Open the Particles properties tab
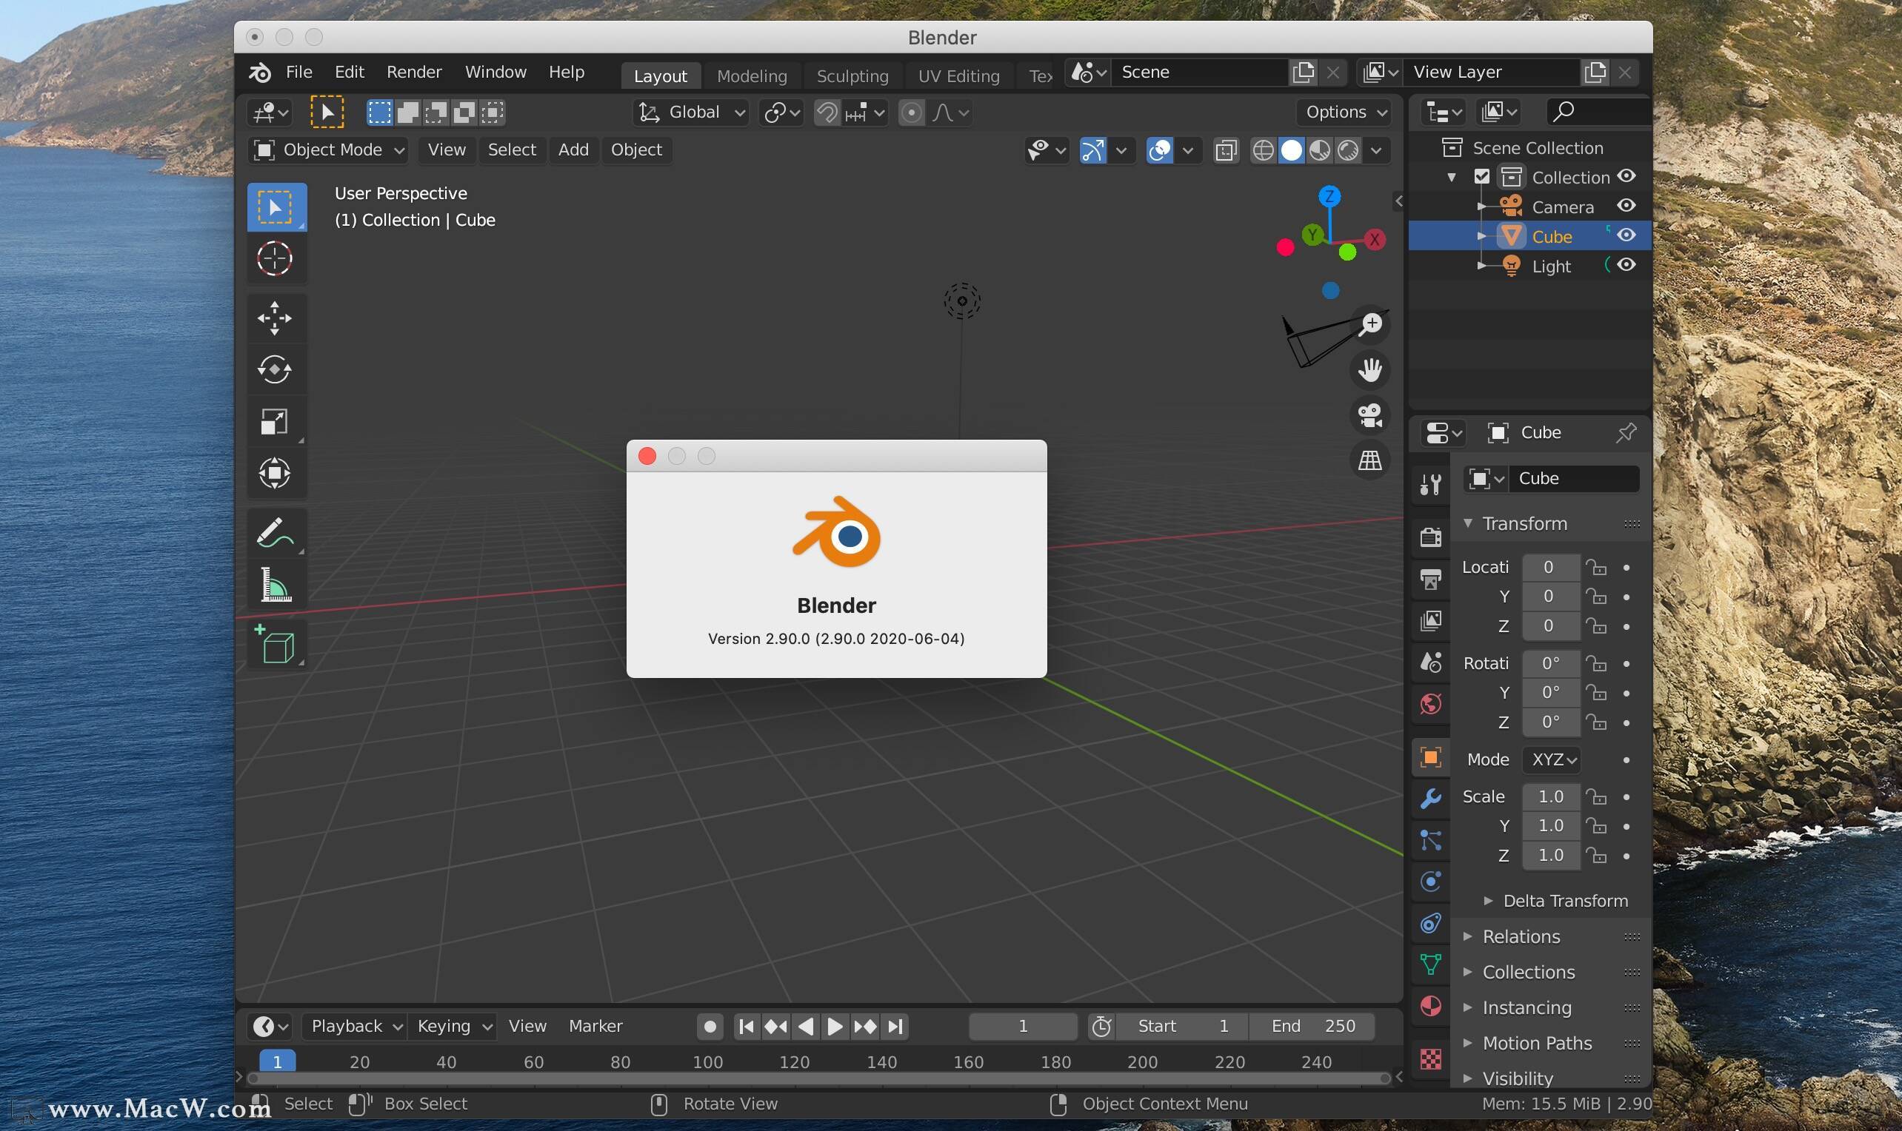 [1431, 840]
